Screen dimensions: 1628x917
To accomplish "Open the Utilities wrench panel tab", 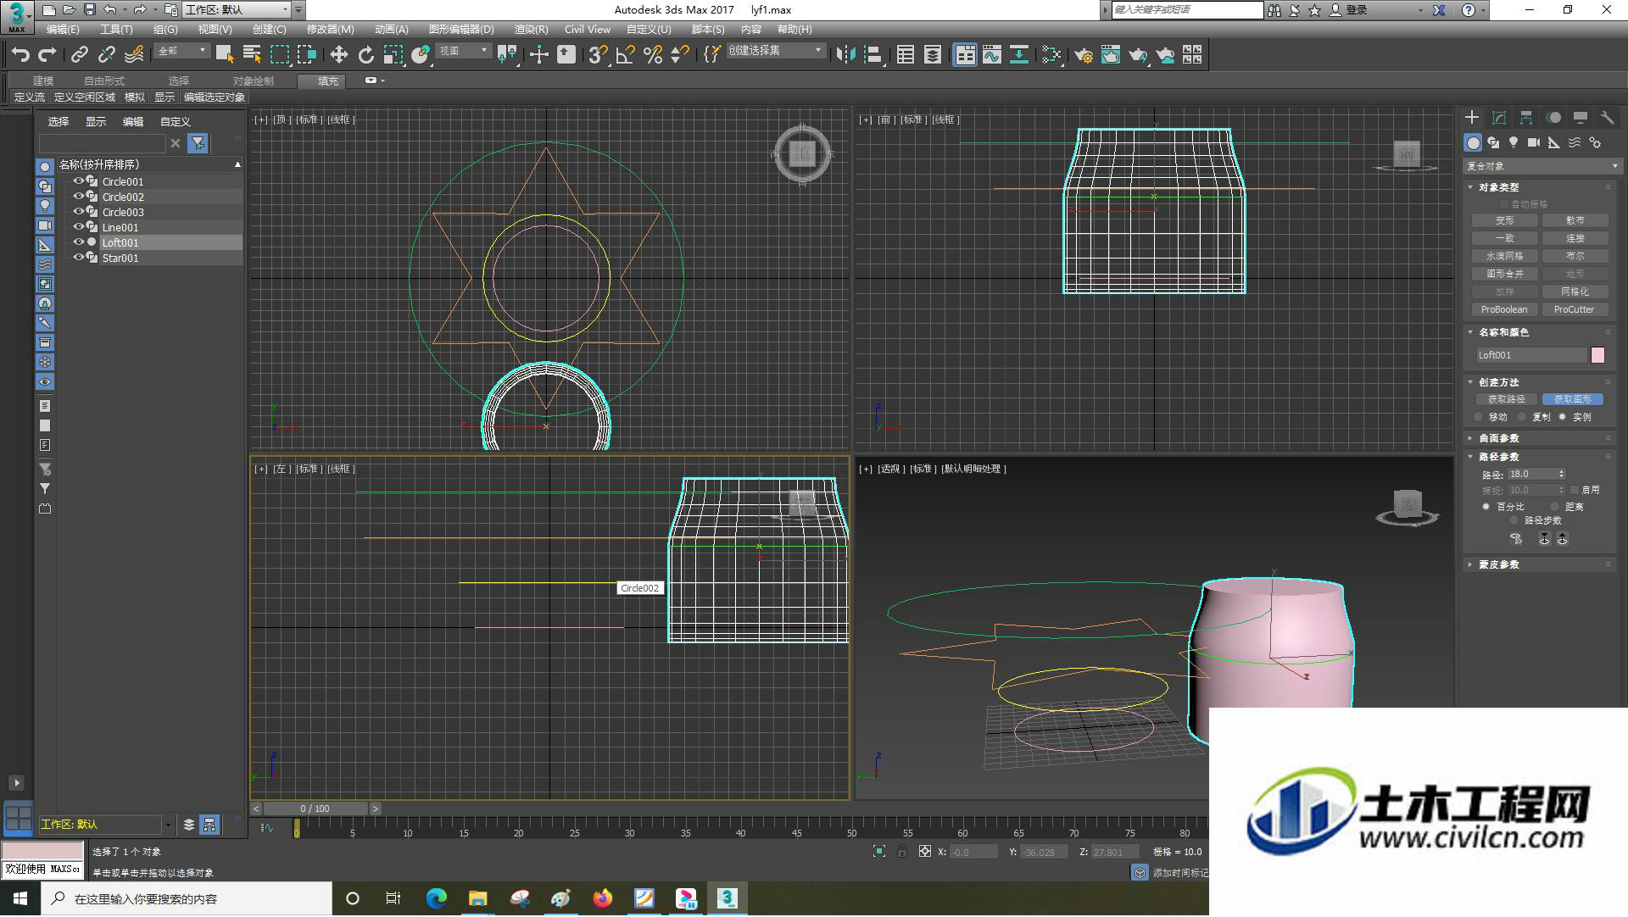I will (x=1608, y=118).
